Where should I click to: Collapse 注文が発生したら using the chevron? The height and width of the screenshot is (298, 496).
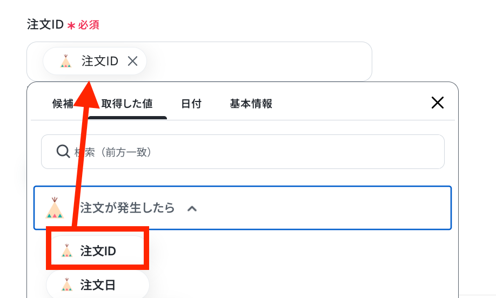point(192,208)
